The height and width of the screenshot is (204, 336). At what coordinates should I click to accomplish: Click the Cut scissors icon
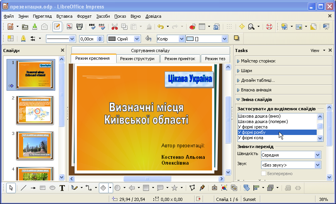(x=114, y=27)
